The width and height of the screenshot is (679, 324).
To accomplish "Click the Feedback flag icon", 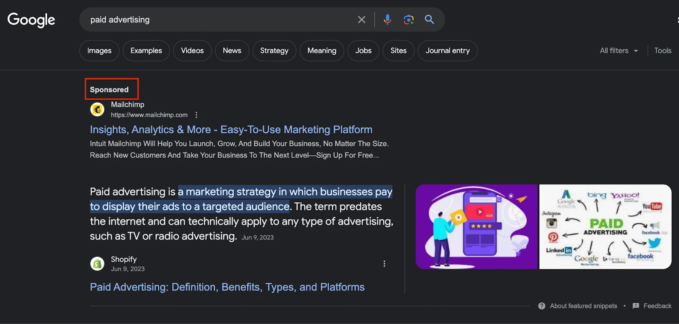I will tap(636, 306).
